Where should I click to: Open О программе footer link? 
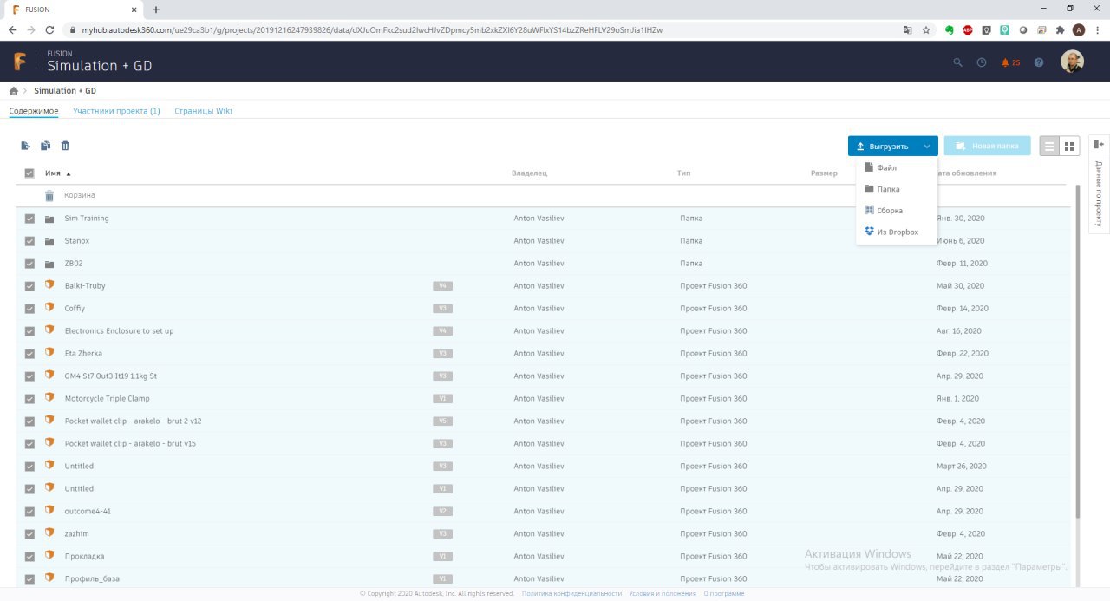(724, 594)
